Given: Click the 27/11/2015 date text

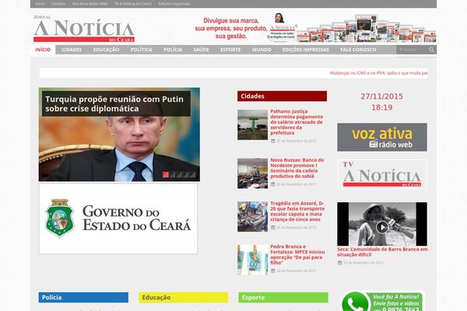Looking at the screenshot, I should click(x=382, y=96).
